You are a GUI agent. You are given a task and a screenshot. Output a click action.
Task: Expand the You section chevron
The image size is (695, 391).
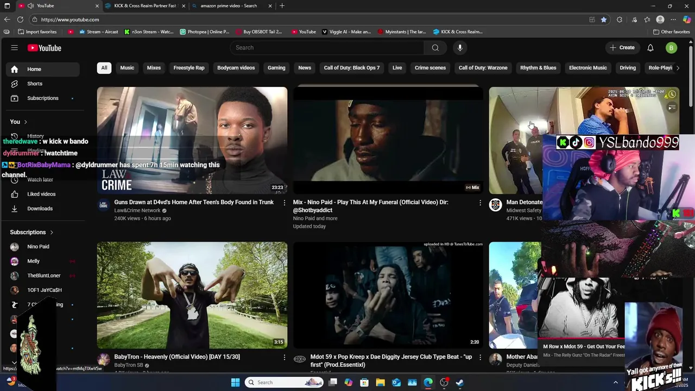point(26,122)
